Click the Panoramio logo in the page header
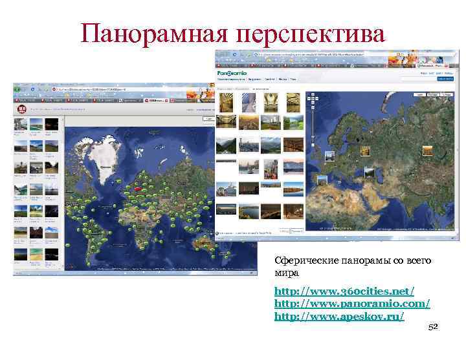Image resolution: width=466 pixels, height=349 pixels. coord(232,73)
